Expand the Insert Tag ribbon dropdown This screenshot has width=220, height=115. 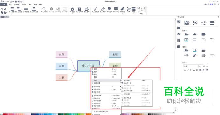(x=122, y=14)
